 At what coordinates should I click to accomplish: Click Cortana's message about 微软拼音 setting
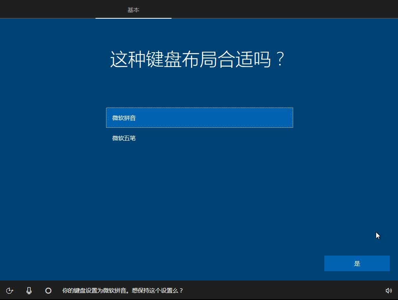[123, 291]
